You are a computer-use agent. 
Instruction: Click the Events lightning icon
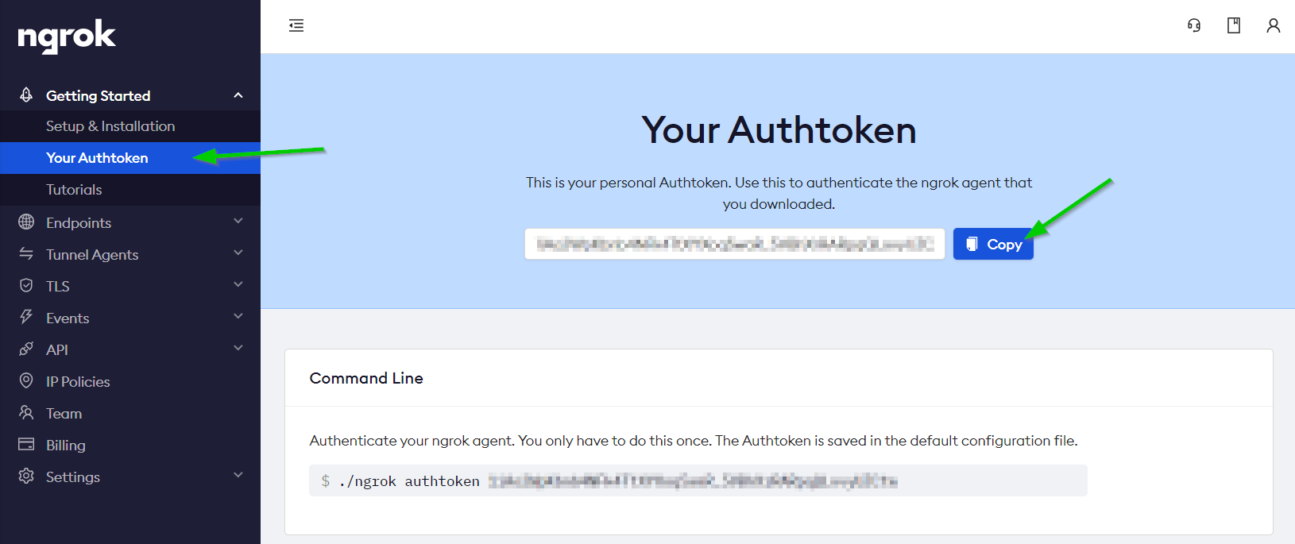[x=26, y=317]
